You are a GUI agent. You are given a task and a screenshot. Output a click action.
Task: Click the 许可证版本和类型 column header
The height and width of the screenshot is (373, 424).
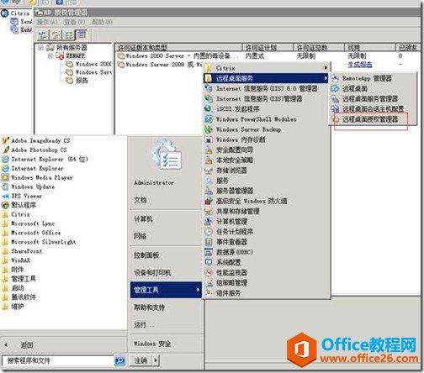pyautogui.click(x=178, y=47)
